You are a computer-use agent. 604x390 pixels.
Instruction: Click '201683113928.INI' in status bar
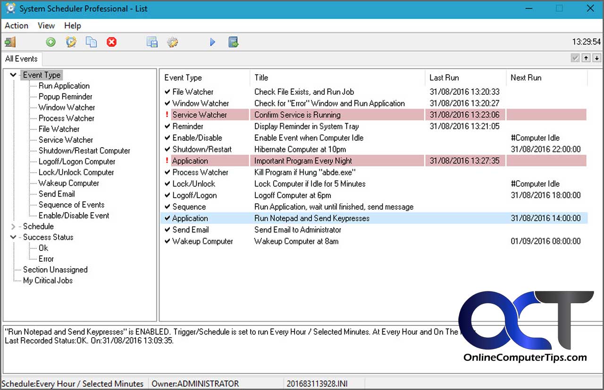pos(317,384)
